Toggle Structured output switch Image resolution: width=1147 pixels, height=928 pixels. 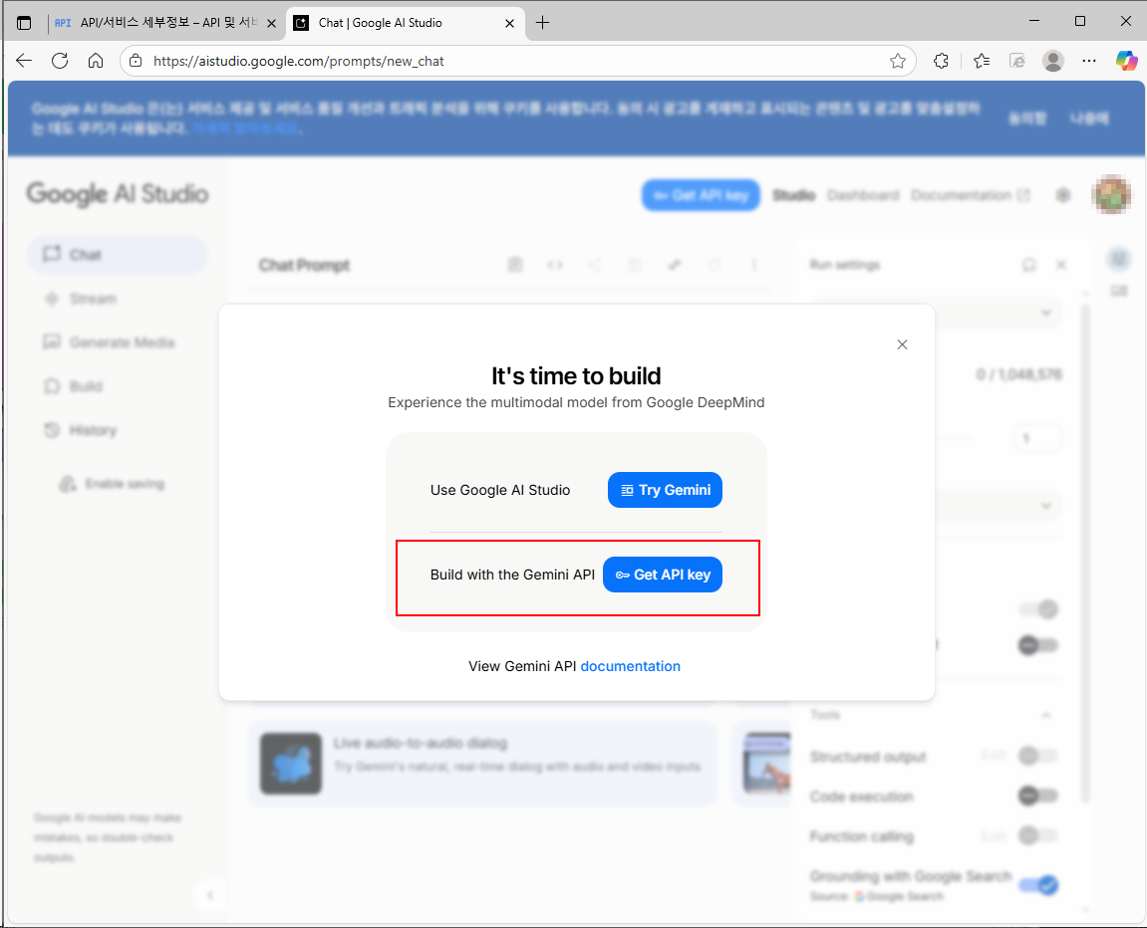pos(1037,756)
